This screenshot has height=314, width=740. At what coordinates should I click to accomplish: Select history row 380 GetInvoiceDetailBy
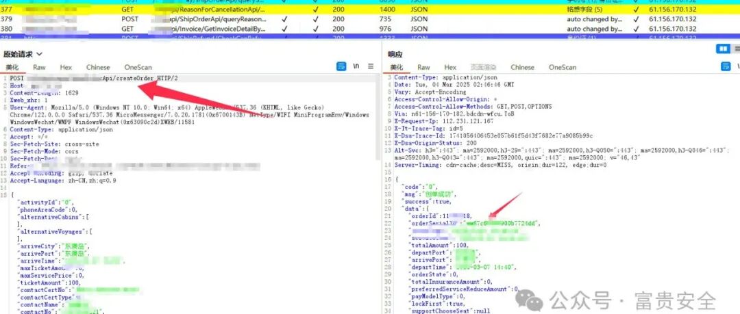pyautogui.click(x=370, y=29)
